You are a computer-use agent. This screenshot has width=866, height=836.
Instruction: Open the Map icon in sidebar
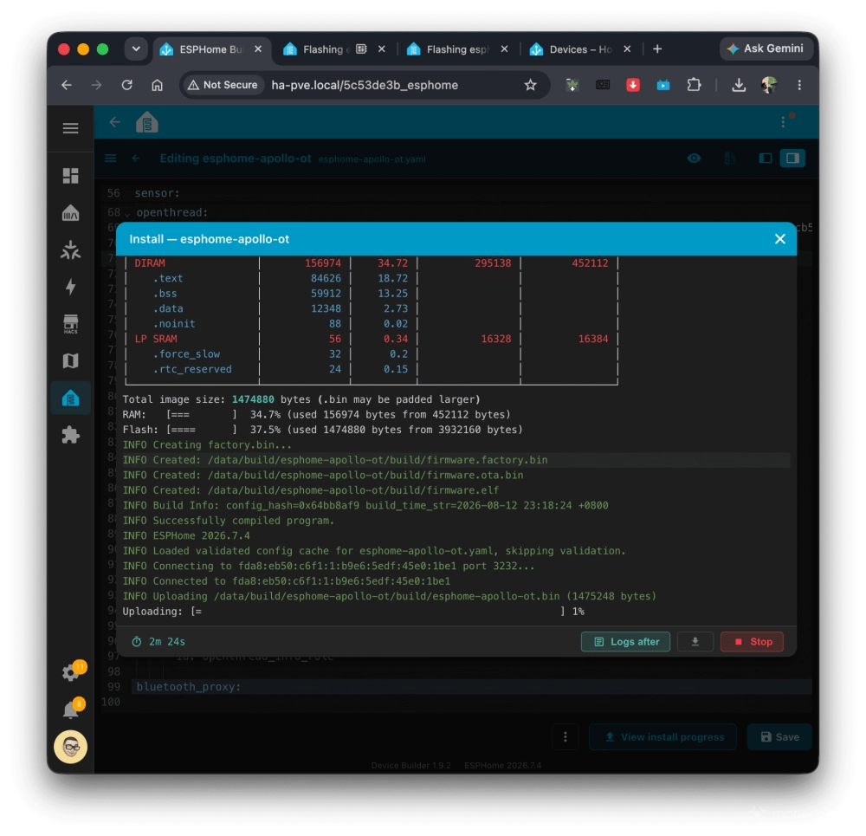click(x=70, y=360)
